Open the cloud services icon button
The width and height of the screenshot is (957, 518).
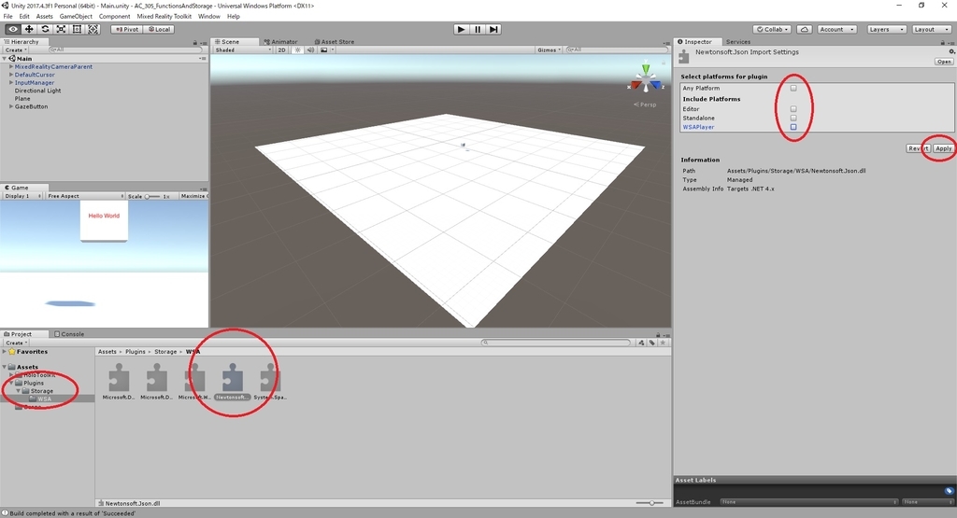[805, 29]
